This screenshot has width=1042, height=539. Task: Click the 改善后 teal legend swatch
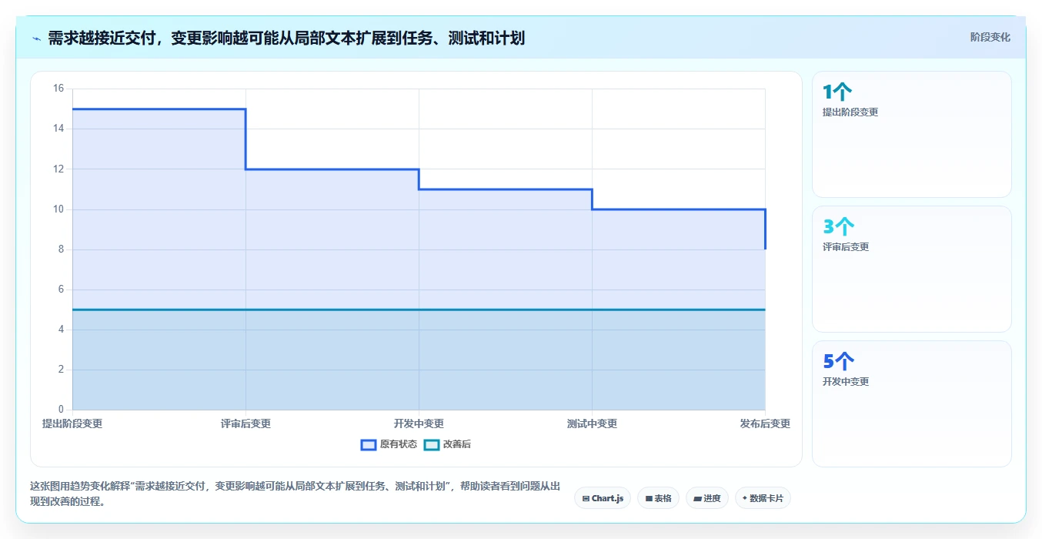(432, 444)
